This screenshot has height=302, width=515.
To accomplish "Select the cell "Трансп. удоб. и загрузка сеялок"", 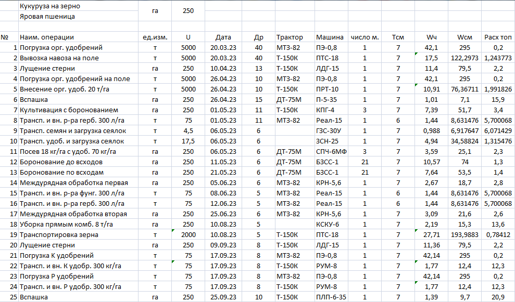I will pyautogui.click(x=78, y=141).
